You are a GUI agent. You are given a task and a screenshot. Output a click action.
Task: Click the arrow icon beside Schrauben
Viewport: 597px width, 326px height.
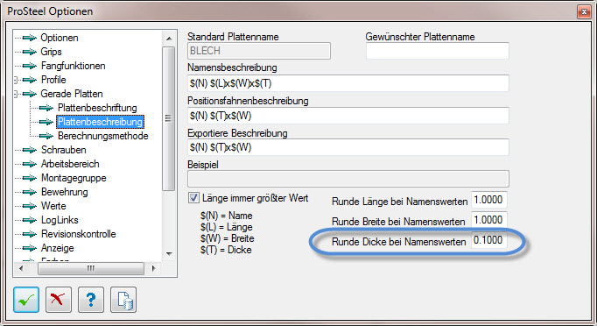[x=29, y=150]
